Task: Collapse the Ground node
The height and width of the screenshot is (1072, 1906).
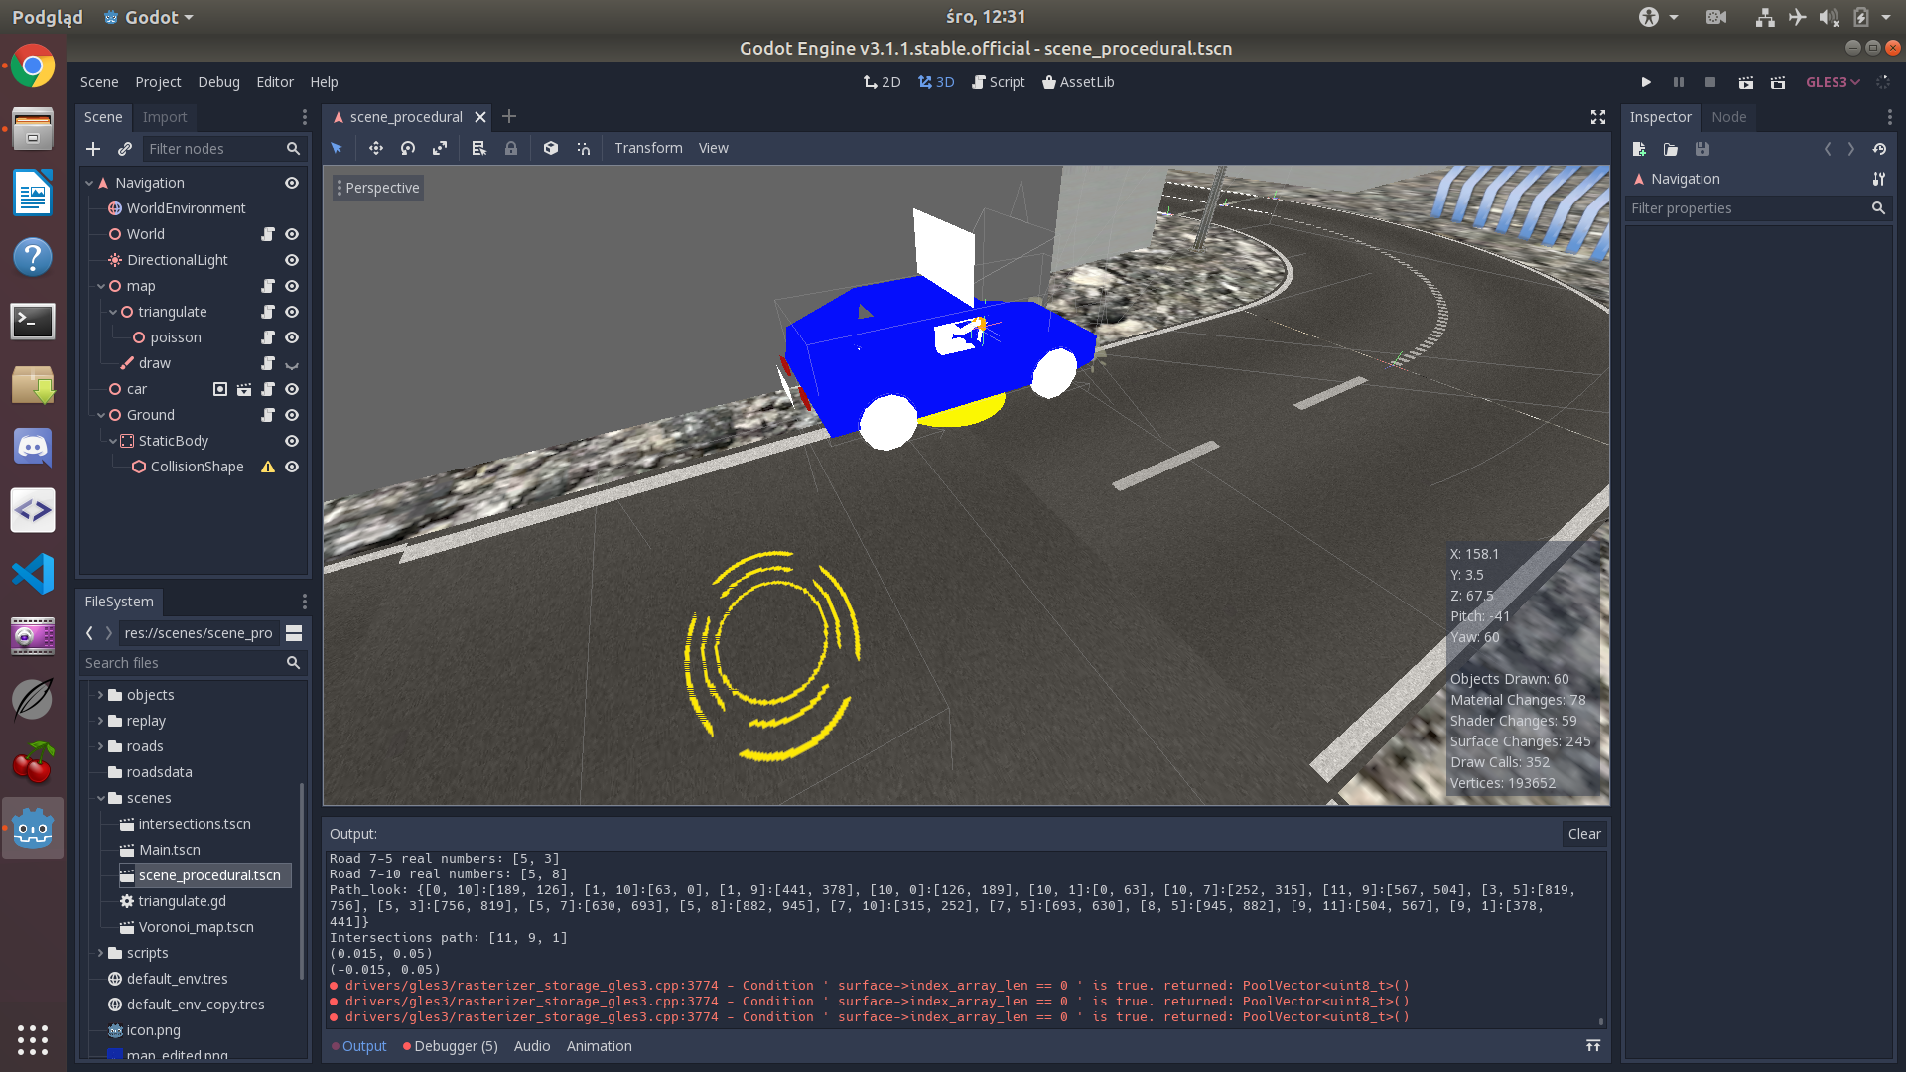Action: [x=101, y=415]
